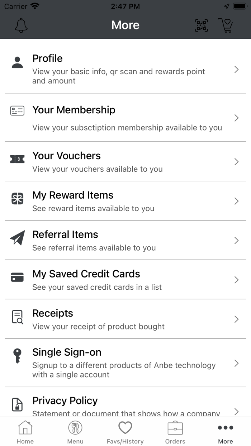Viewport: 251px width, 446px height.
Task: Go to the Orders tab
Action: pos(175,432)
